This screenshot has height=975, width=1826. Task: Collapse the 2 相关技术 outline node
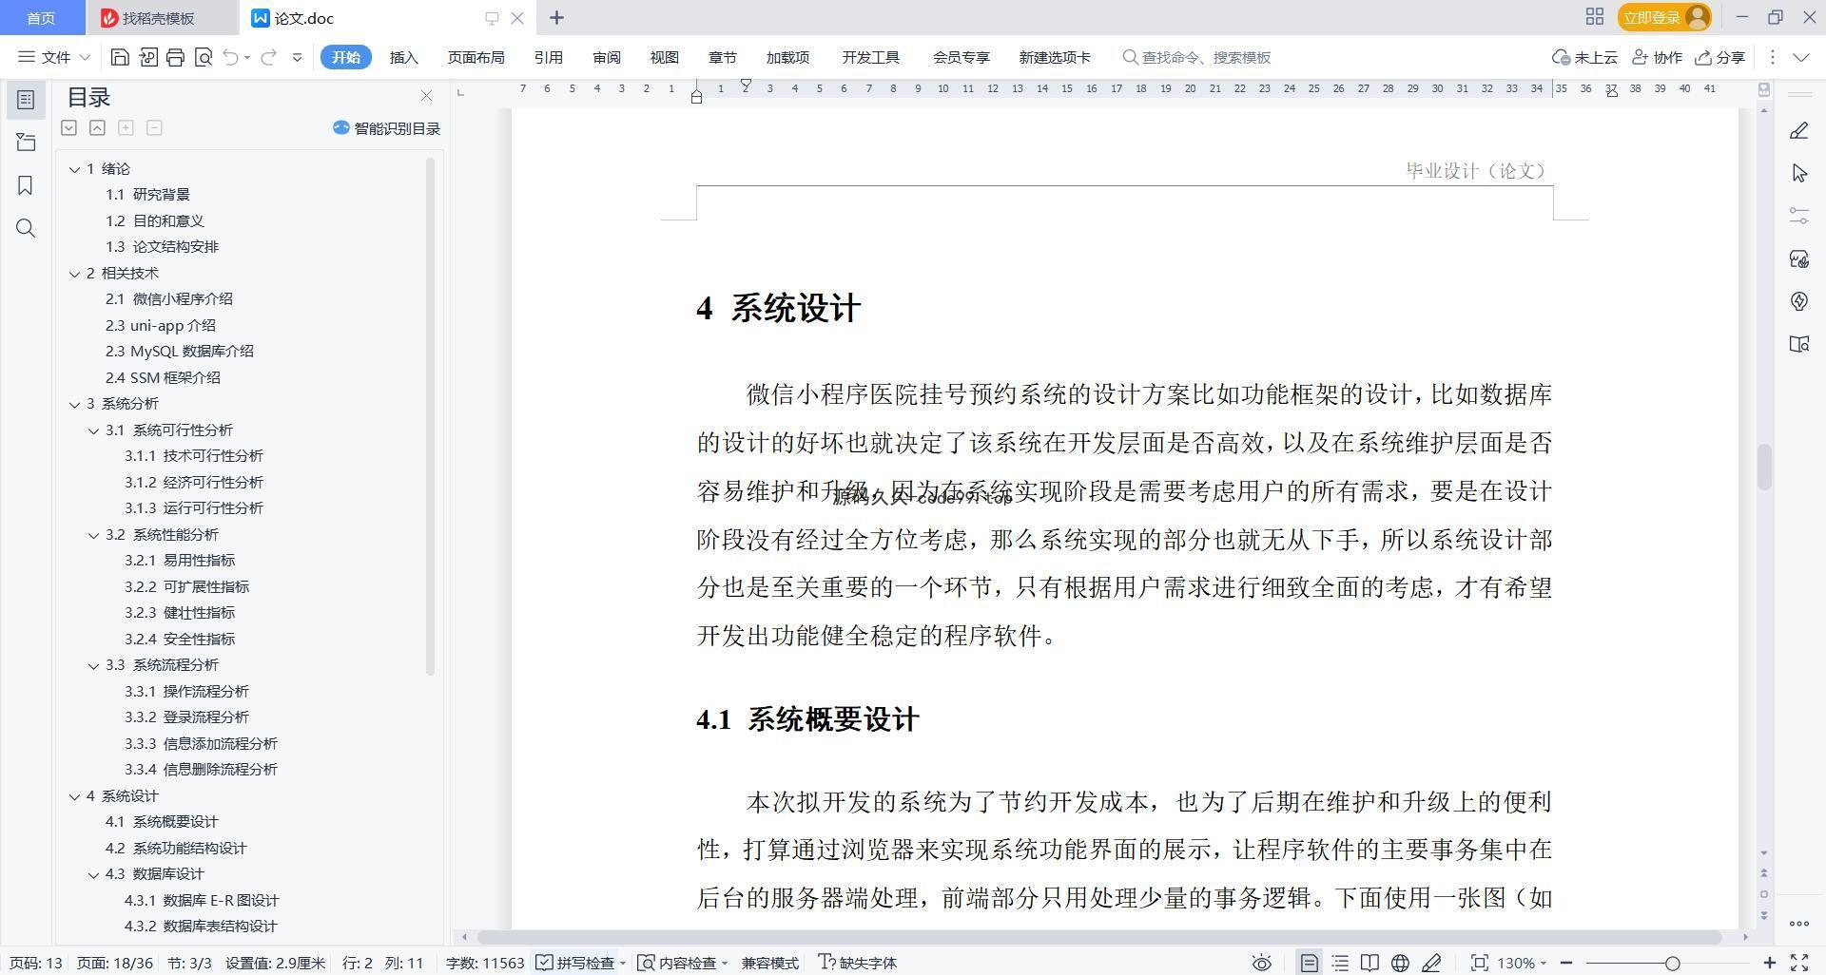coord(74,274)
